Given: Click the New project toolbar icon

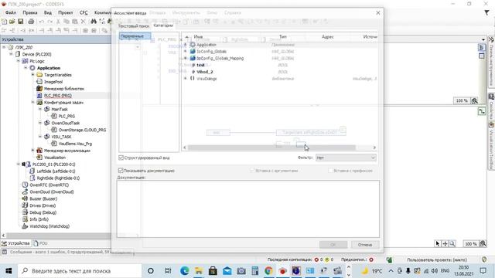Looking at the screenshot, I should pos(4,22).
